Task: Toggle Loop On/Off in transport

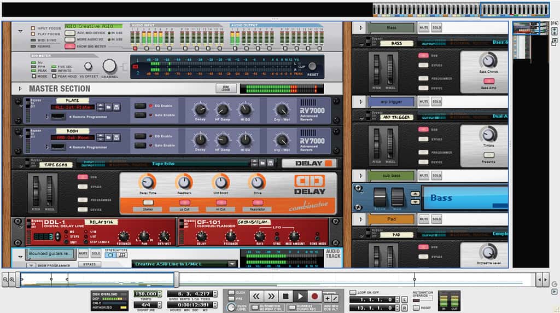Action: point(353,292)
